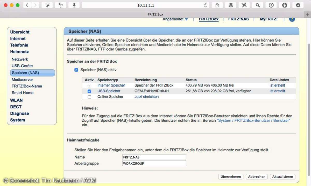Click the 1Password-style circular key icon
Viewport: 311px width, 186px height.
tap(271, 5)
